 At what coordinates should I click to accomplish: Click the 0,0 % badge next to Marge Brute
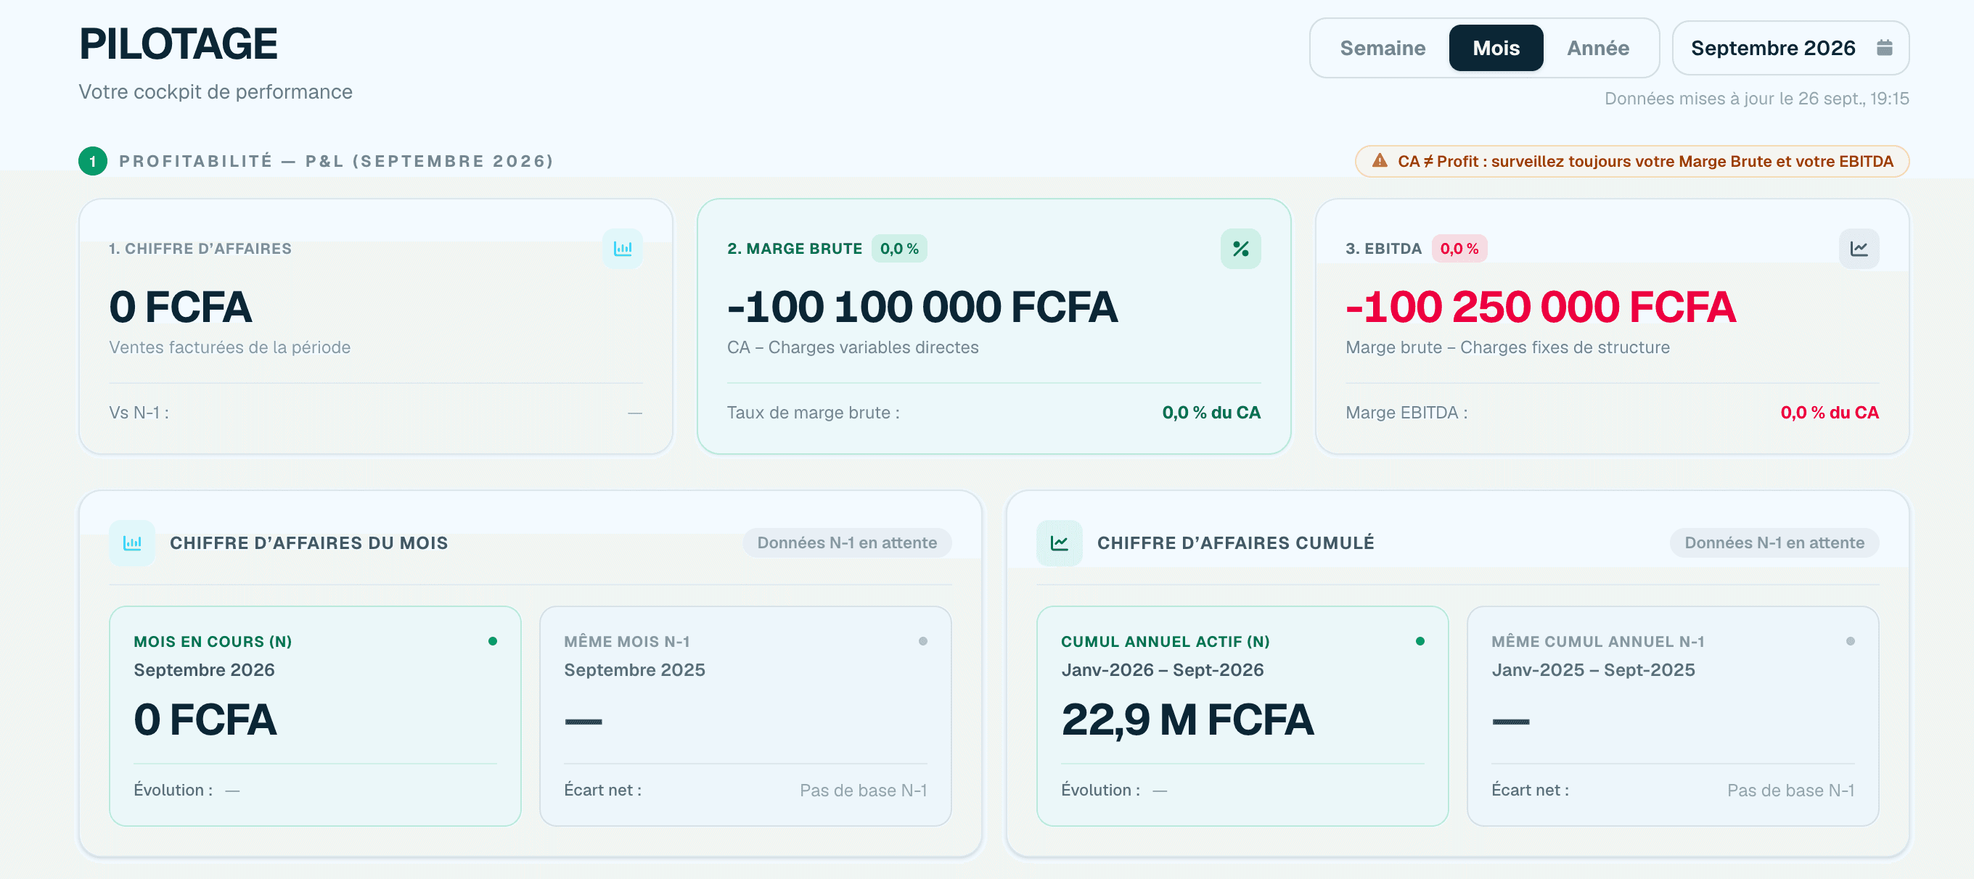(899, 249)
